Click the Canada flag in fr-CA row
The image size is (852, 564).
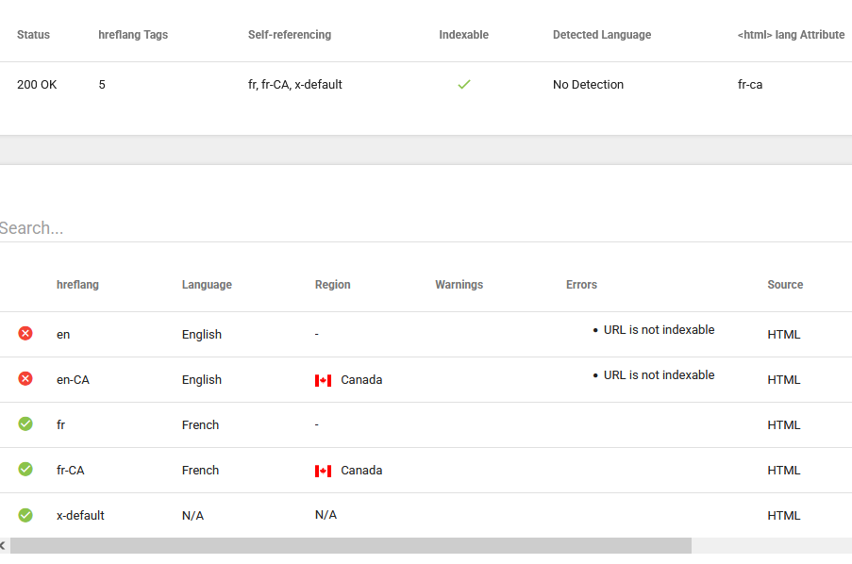point(323,471)
